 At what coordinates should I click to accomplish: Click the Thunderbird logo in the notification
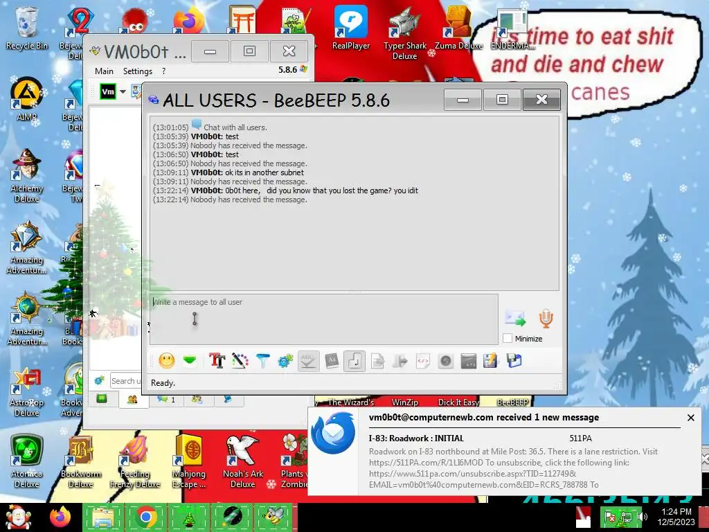pyautogui.click(x=333, y=433)
